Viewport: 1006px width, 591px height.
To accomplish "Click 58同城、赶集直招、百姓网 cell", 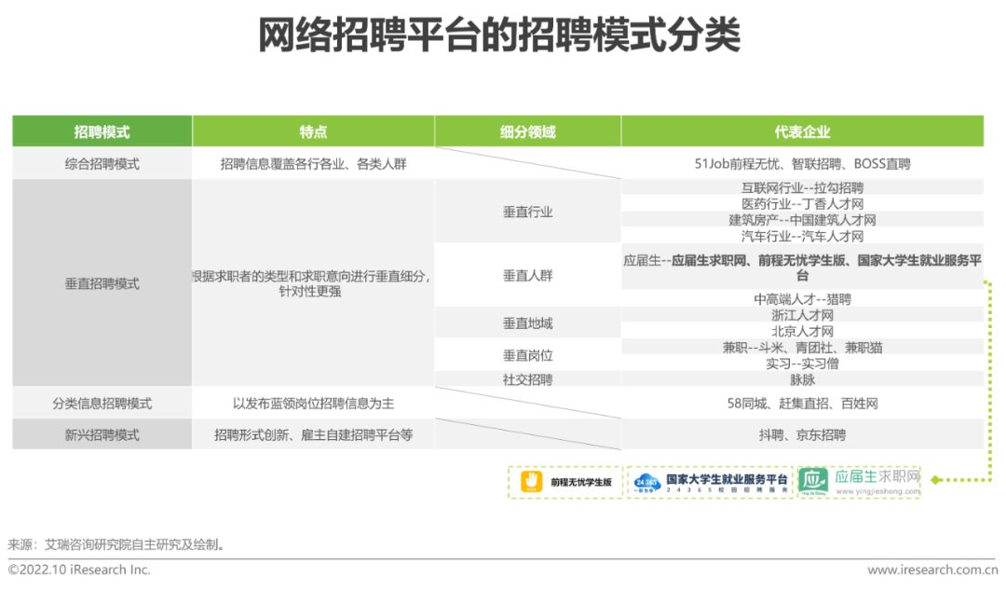I will (x=802, y=404).
